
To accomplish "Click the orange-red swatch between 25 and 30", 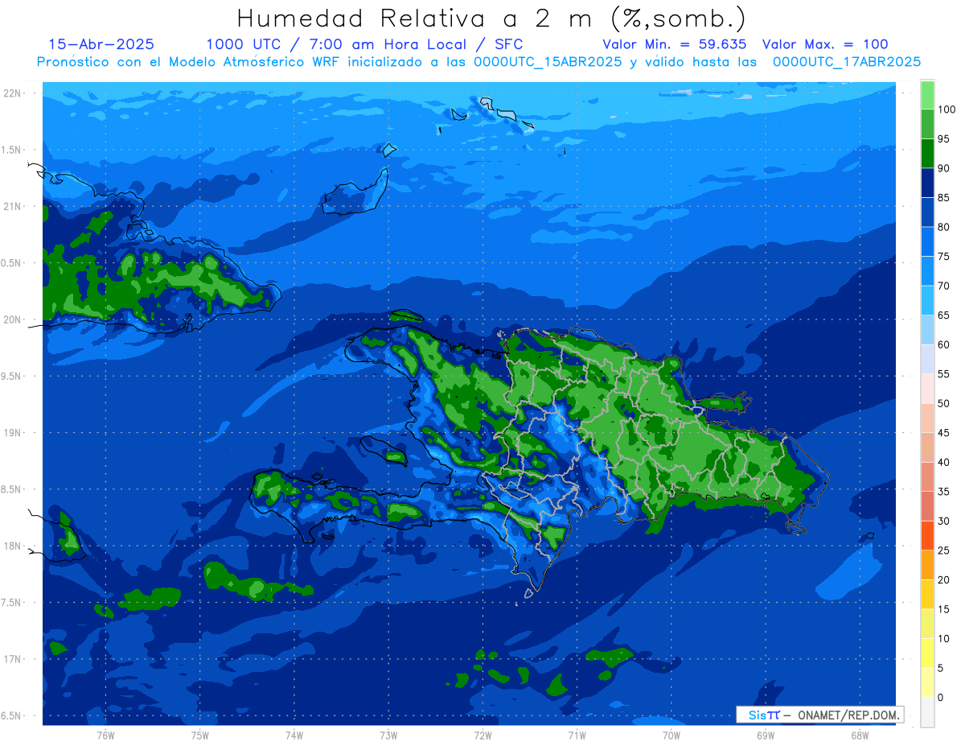I will (x=927, y=536).
